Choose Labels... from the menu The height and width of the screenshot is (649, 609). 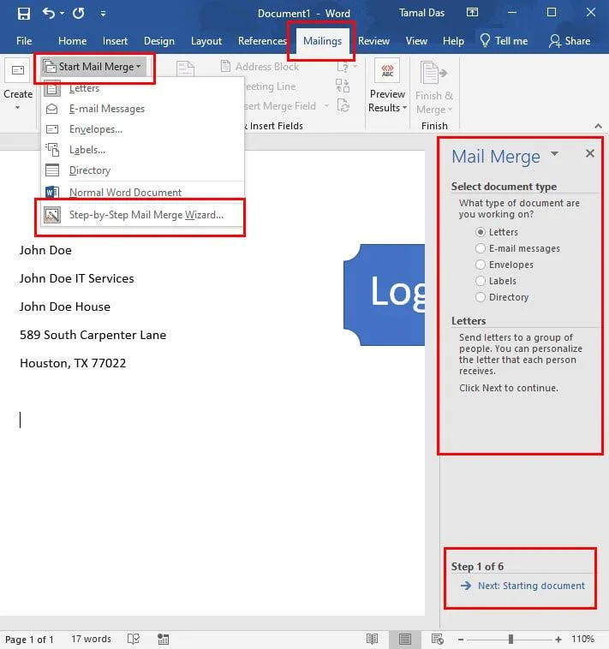coord(142,150)
